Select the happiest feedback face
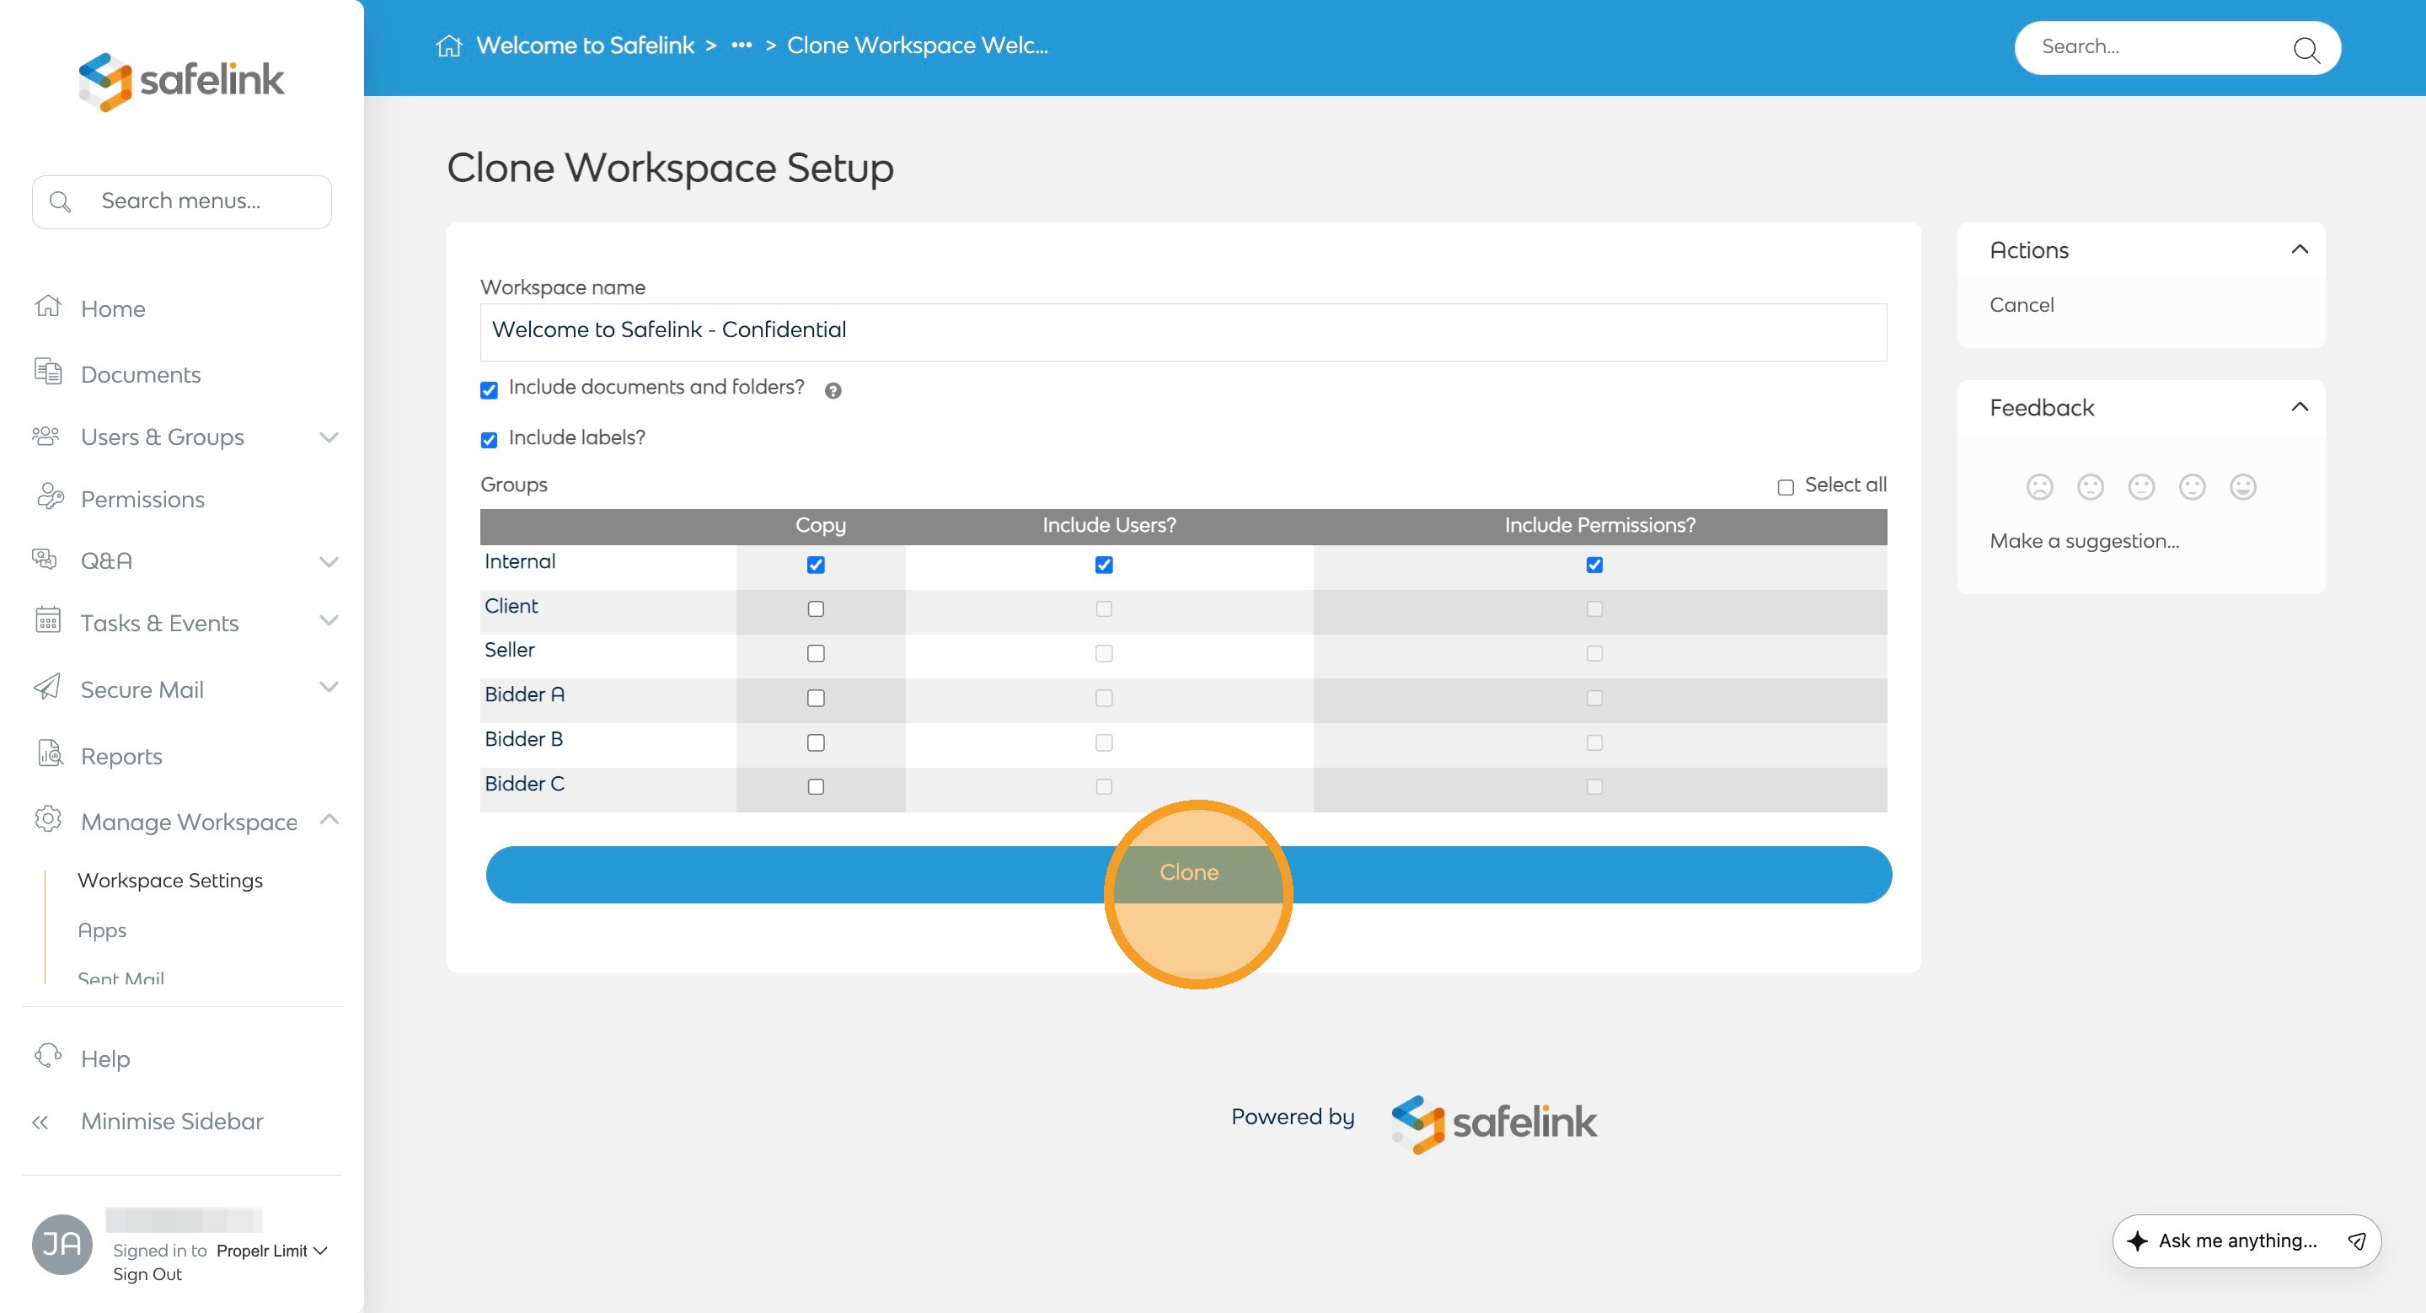The image size is (2426, 1313). pos(2242,486)
